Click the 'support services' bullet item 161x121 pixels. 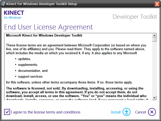30,77
